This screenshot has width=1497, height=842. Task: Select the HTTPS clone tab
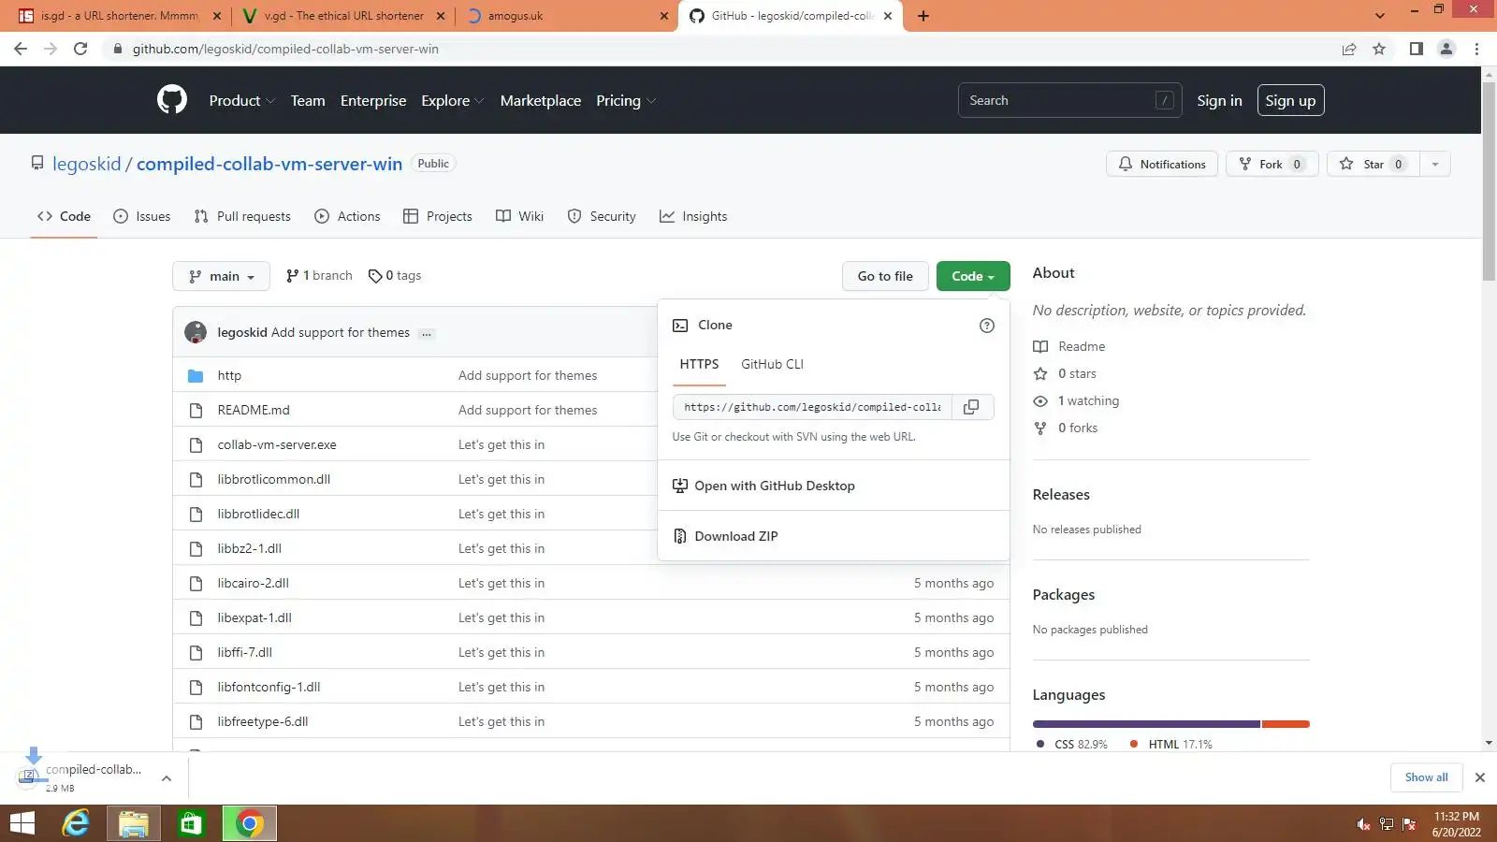(x=699, y=364)
